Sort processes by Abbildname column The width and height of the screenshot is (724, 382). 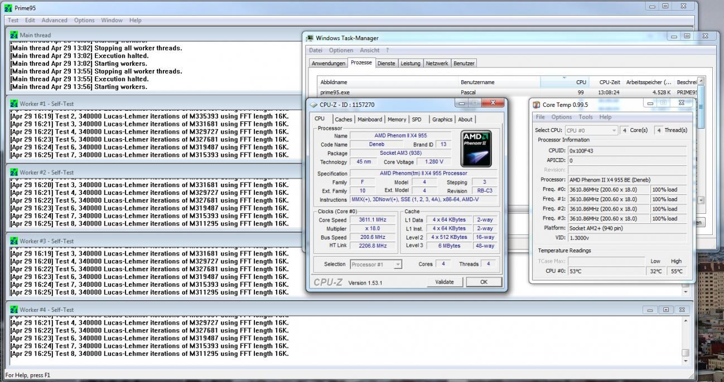[x=388, y=82]
